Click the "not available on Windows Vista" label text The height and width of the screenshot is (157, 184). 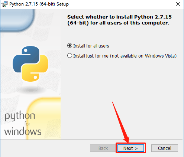pyautogui.click(x=143, y=56)
